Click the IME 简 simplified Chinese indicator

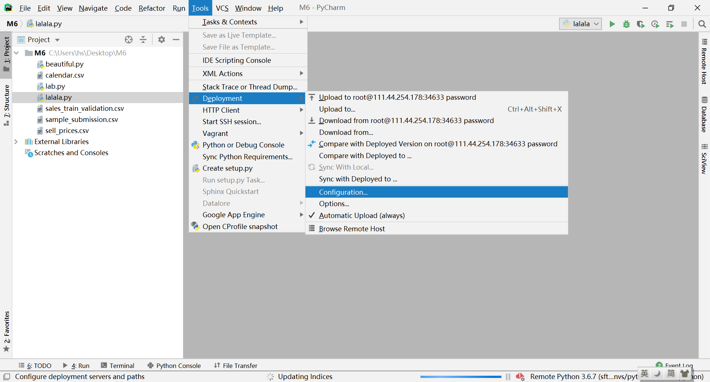671,374
